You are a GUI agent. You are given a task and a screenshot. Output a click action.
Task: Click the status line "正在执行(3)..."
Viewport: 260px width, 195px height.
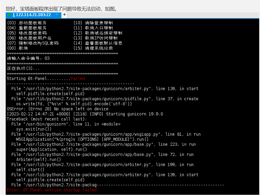pos(23,68)
